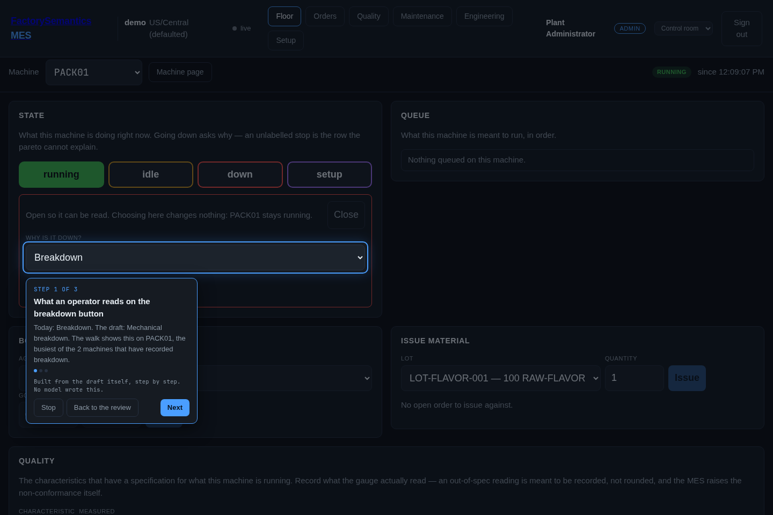Open the Orders tab
Image resolution: width=773 pixels, height=515 pixels.
click(325, 17)
